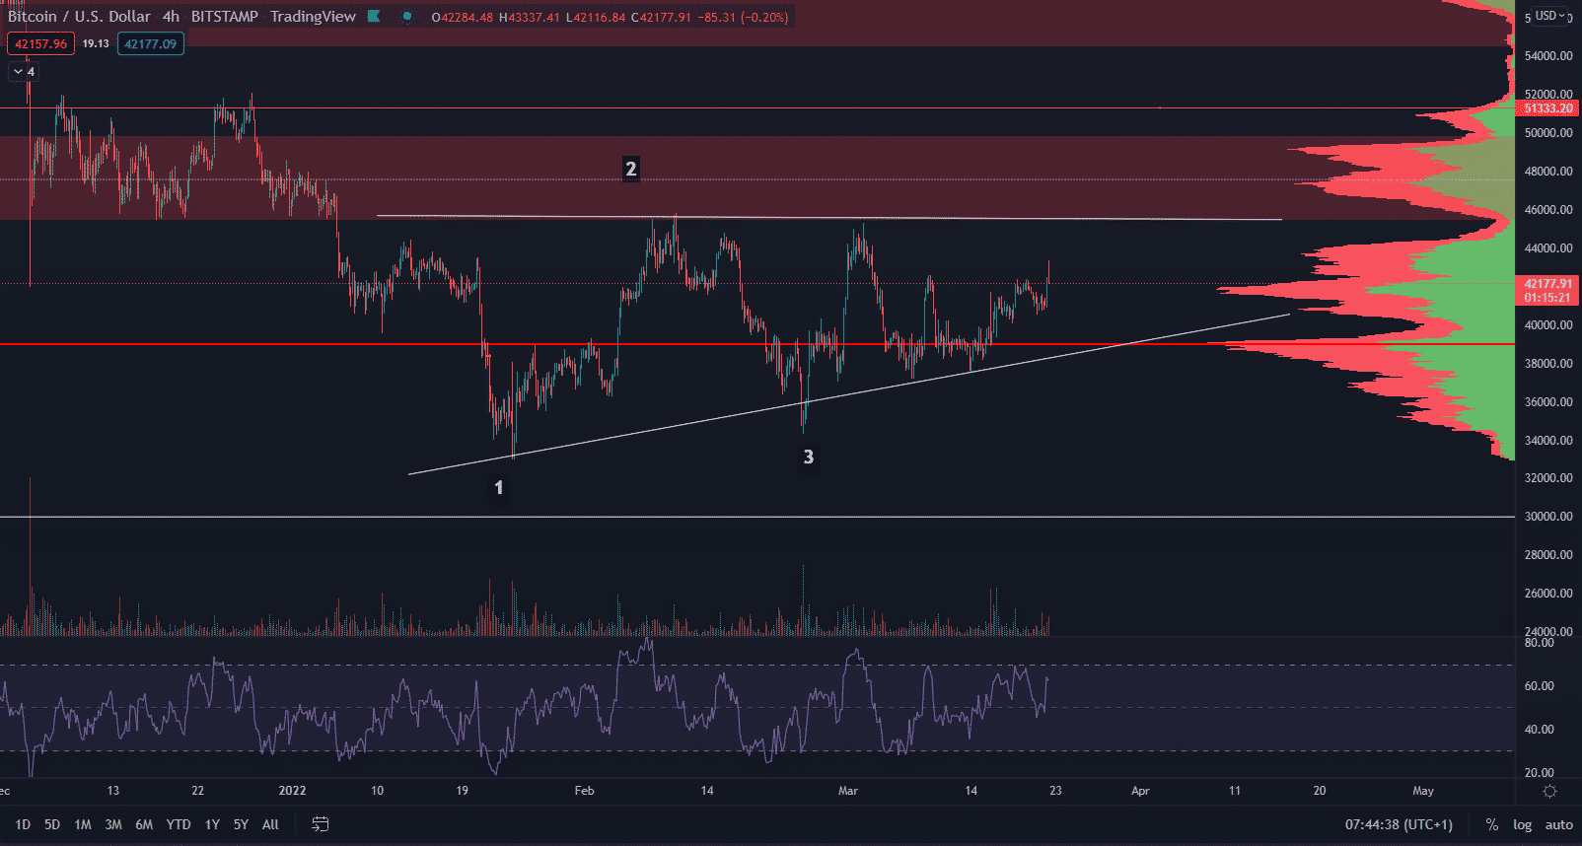The image size is (1582, 846).
Task: Expand the collapsed indicators legend showing 4
Action: [x=24, y=72]
